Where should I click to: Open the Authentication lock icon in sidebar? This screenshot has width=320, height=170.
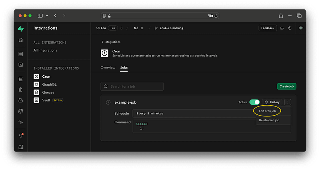pyautogui.click(x=21, y=90)
